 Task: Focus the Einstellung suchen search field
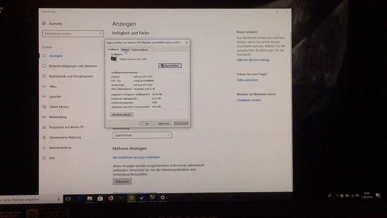(73, 34)
